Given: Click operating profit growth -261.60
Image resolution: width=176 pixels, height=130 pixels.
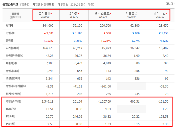Looking at the screenshot, I should pyautogui.click(x=106, y=86).
